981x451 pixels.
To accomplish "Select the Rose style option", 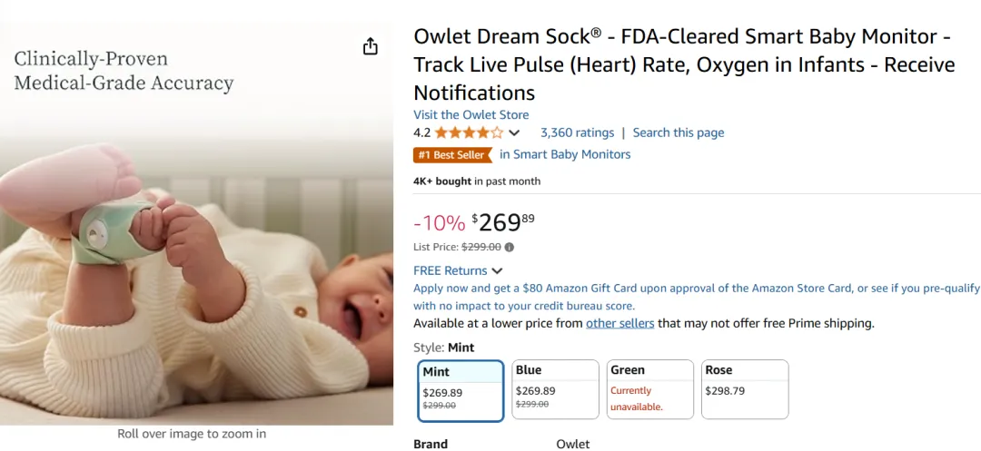I will [745, 389].
